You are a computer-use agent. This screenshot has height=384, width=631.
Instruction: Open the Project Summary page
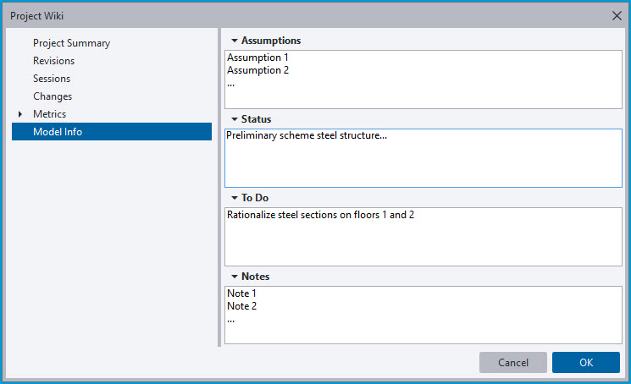[x=71, y=43]
